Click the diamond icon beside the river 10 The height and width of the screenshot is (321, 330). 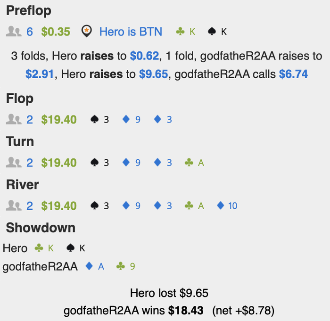[220, 206]
